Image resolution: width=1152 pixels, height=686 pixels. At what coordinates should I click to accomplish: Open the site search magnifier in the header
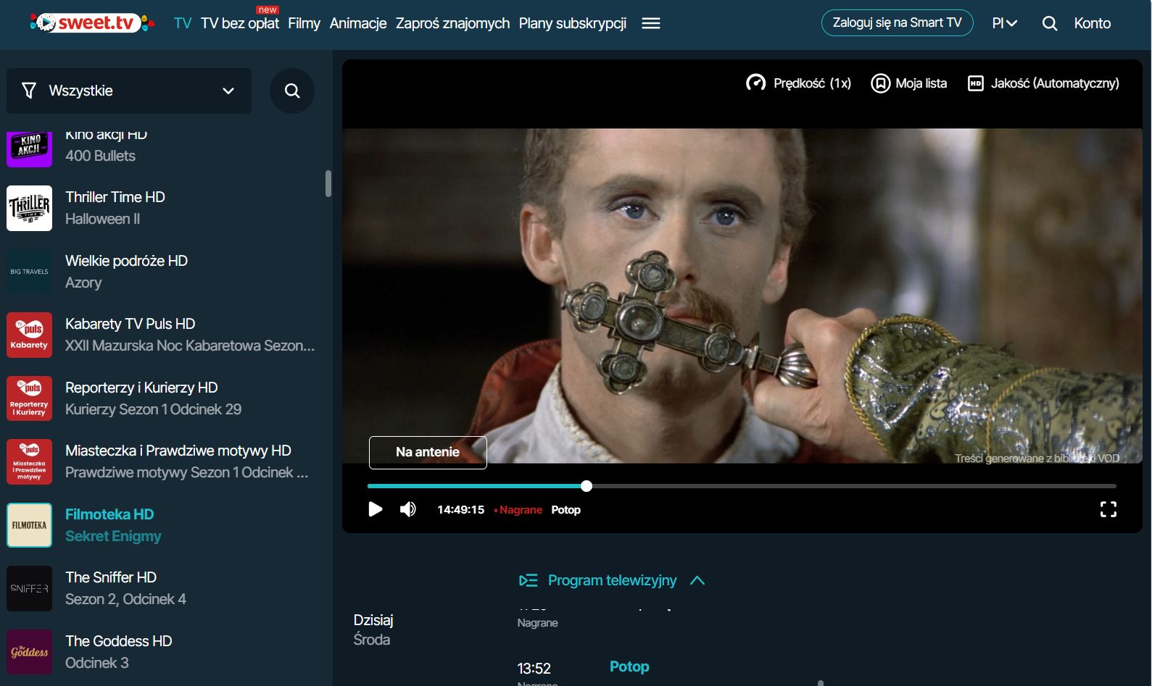click(x=1049, y=23)
